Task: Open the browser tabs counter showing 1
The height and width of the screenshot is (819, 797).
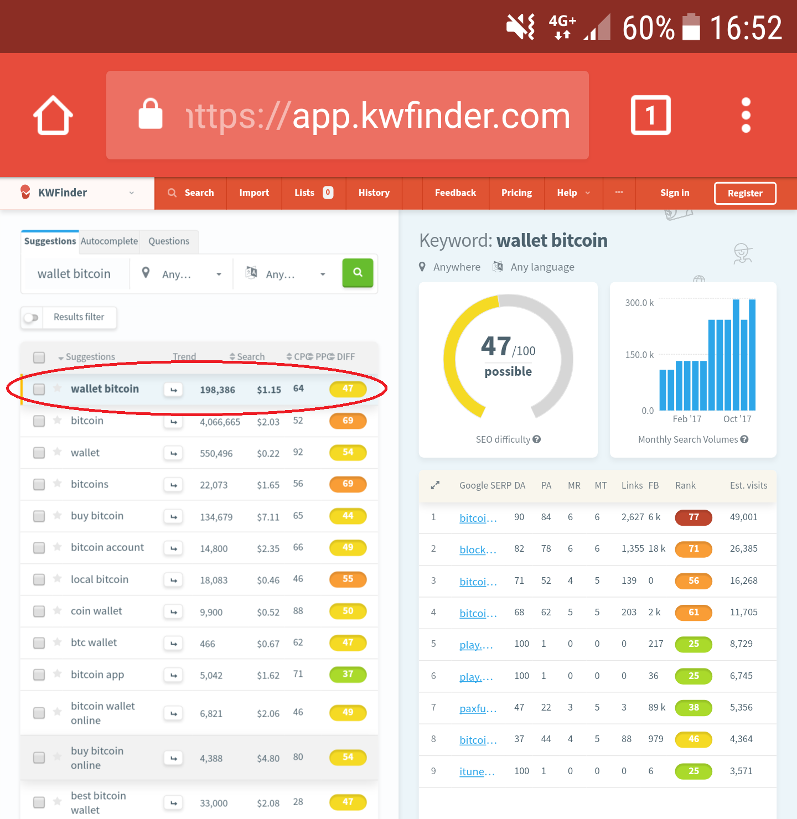Action: (x=651, y=115)
